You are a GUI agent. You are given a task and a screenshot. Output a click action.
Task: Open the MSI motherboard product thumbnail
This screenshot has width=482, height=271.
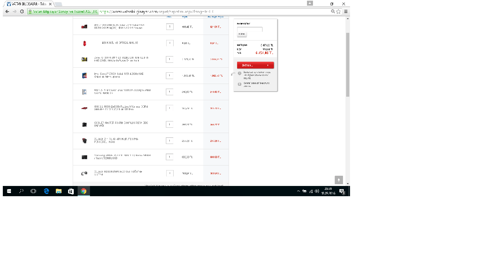pos(84,26)
